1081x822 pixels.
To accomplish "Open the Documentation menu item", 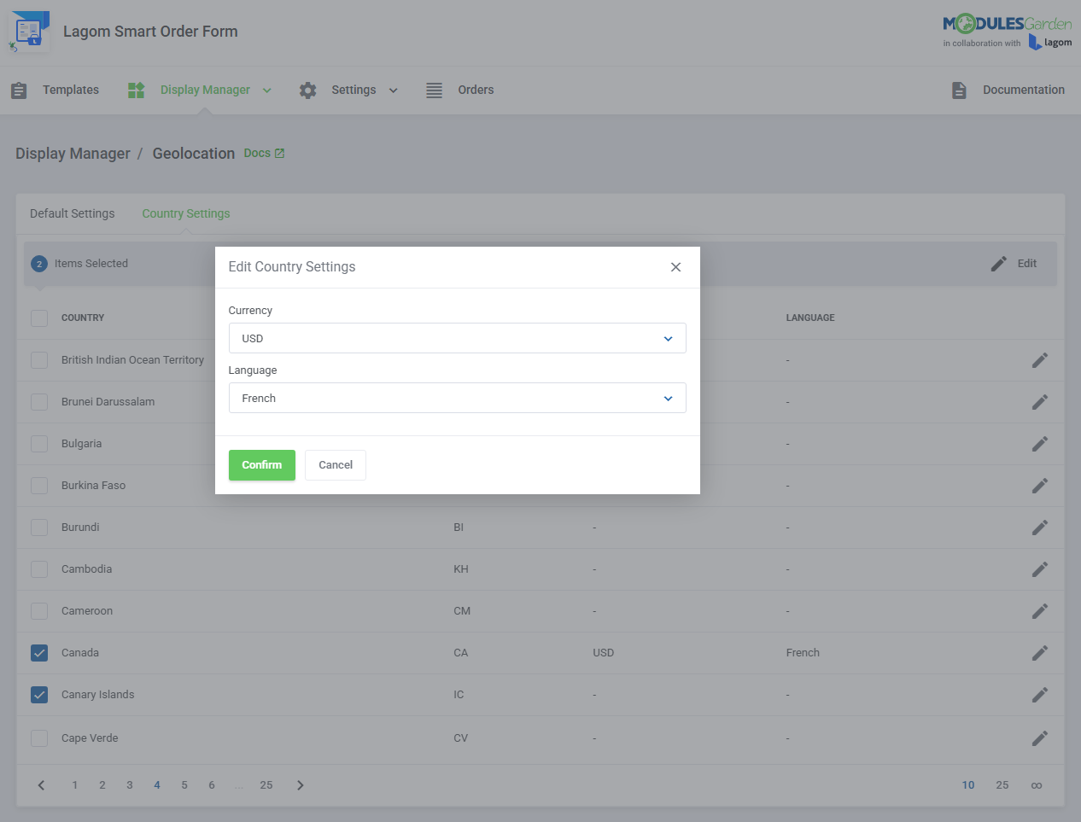I will (x=1024, y=90).
